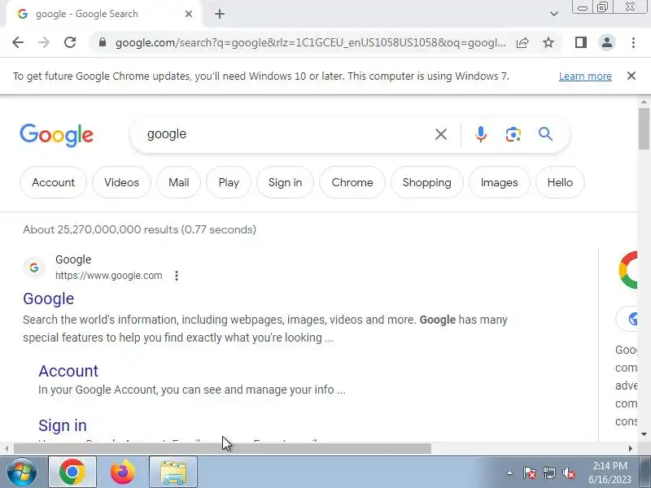Expand the tab search chevron
This screenshot has height=488, width=651.
[554, 14]
